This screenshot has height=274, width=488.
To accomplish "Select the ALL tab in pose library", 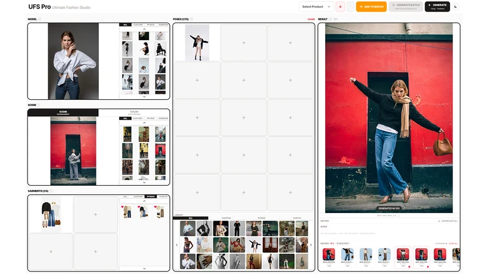I will point(190,218).
